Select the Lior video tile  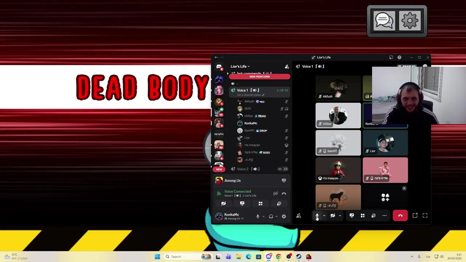tap(385, 143)
